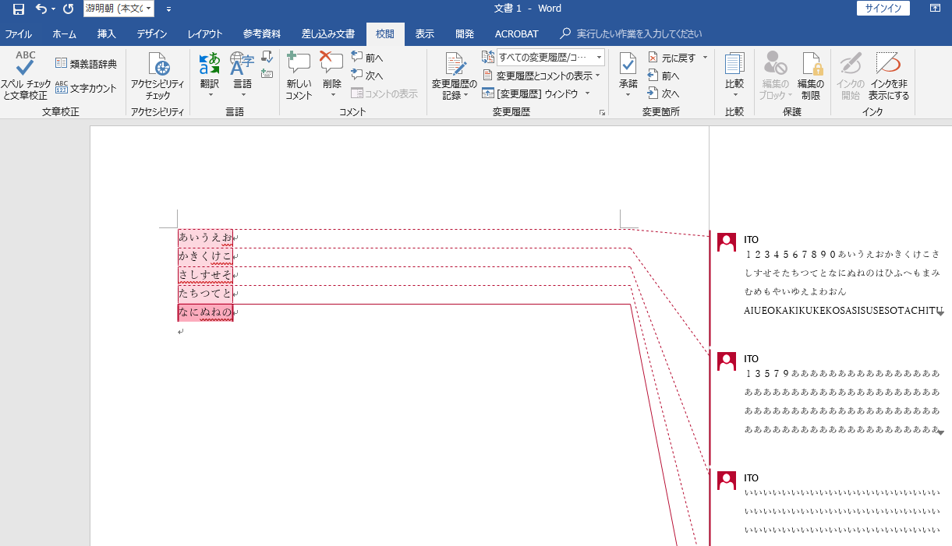Open すべての変更履歴/コメント display dropdown
This screenshot has height=546, width=952.
[x=550, y=57]
